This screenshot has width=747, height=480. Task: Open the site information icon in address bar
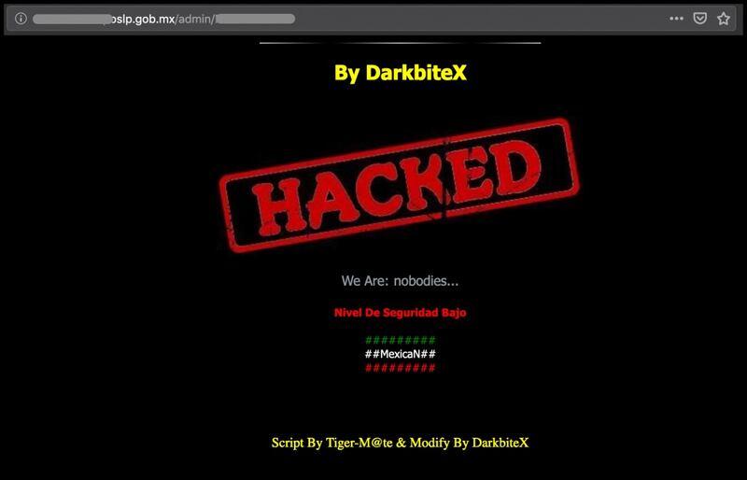tap(21, 19)
